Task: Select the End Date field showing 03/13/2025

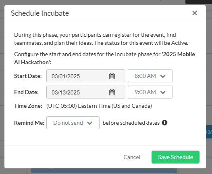Action: point(86,92)
